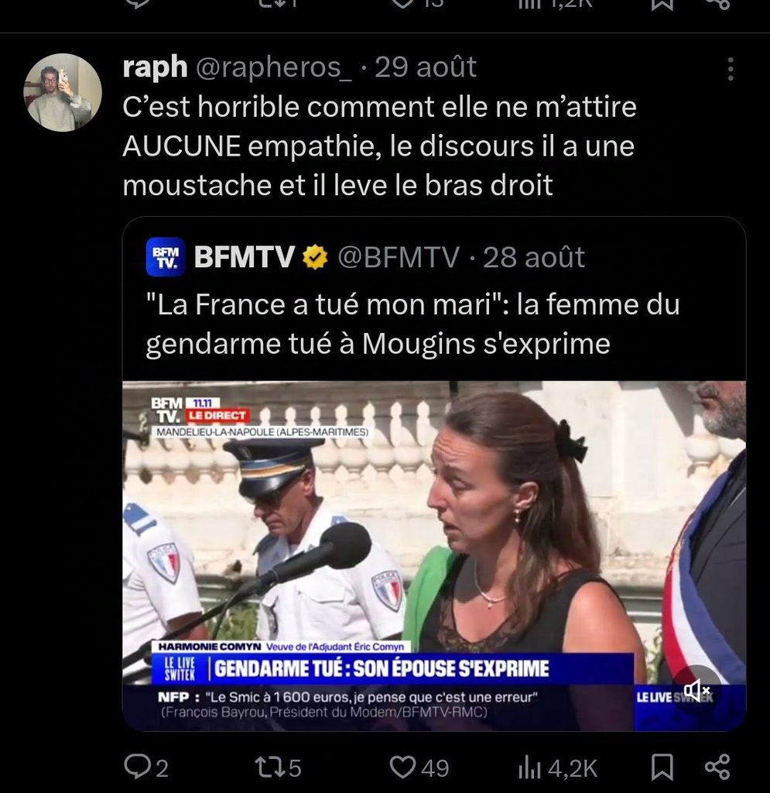Tap the BFMTV logo avatar in quoted tweet

coord(165,256)
